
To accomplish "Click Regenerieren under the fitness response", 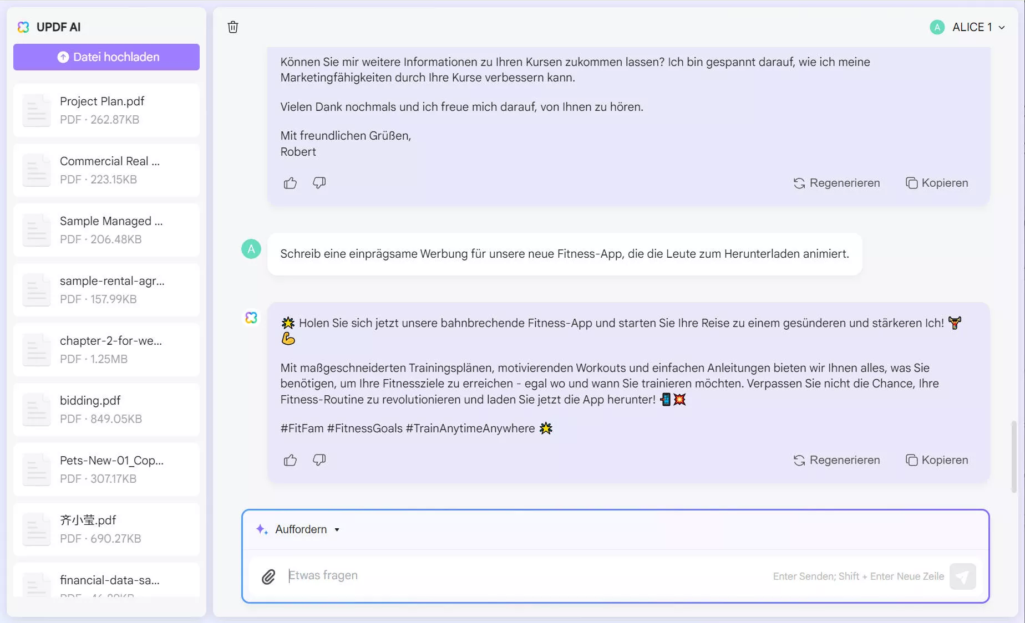I will (x=845, y=460).
